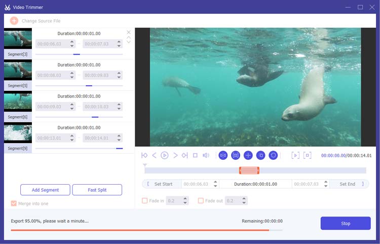Adjust the Set End time stepper arrows
380x244 pixels.
326,184
